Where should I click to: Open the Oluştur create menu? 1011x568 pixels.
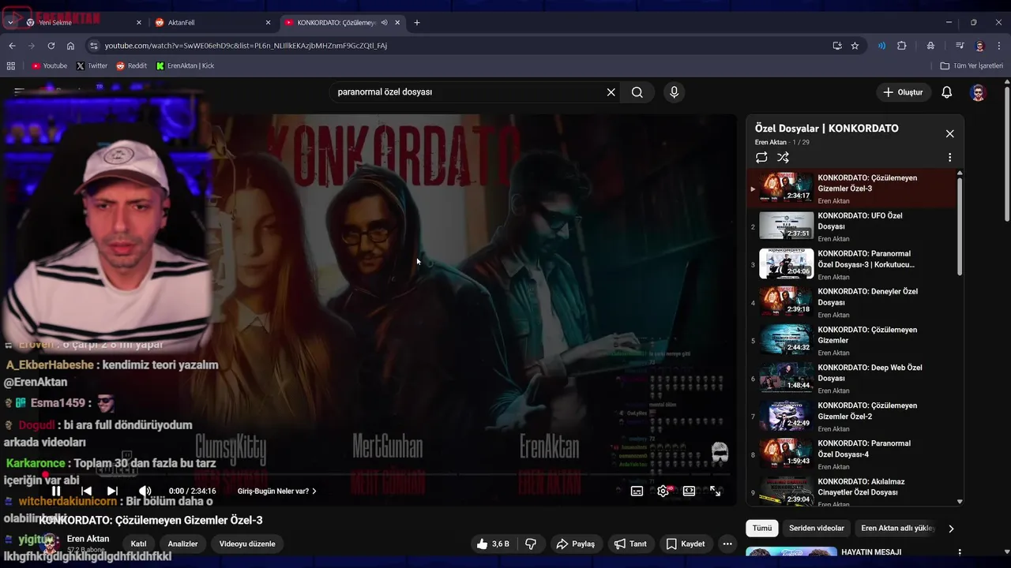[903, 92]
